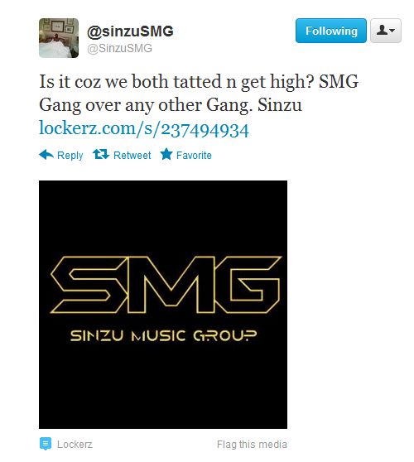The image size is (414, 462).
Task: Click the favorite star icon
Action: point(166,154)
